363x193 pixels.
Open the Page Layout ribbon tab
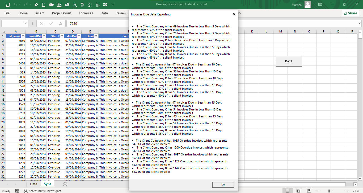61,13
